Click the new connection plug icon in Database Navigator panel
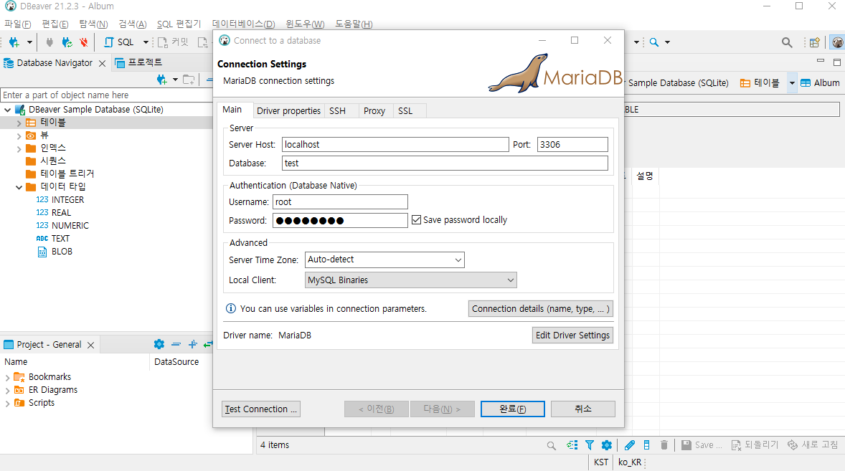Image resolution: width=845 pixels, height=471 pixels. (x=161, y=80)
